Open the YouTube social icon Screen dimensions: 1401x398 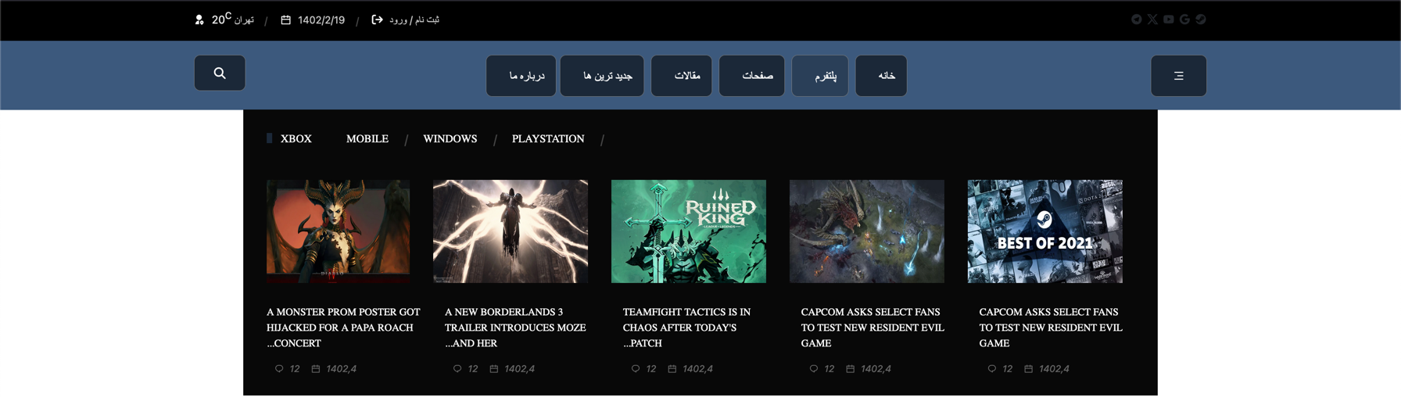click(x=1169, y=20)
